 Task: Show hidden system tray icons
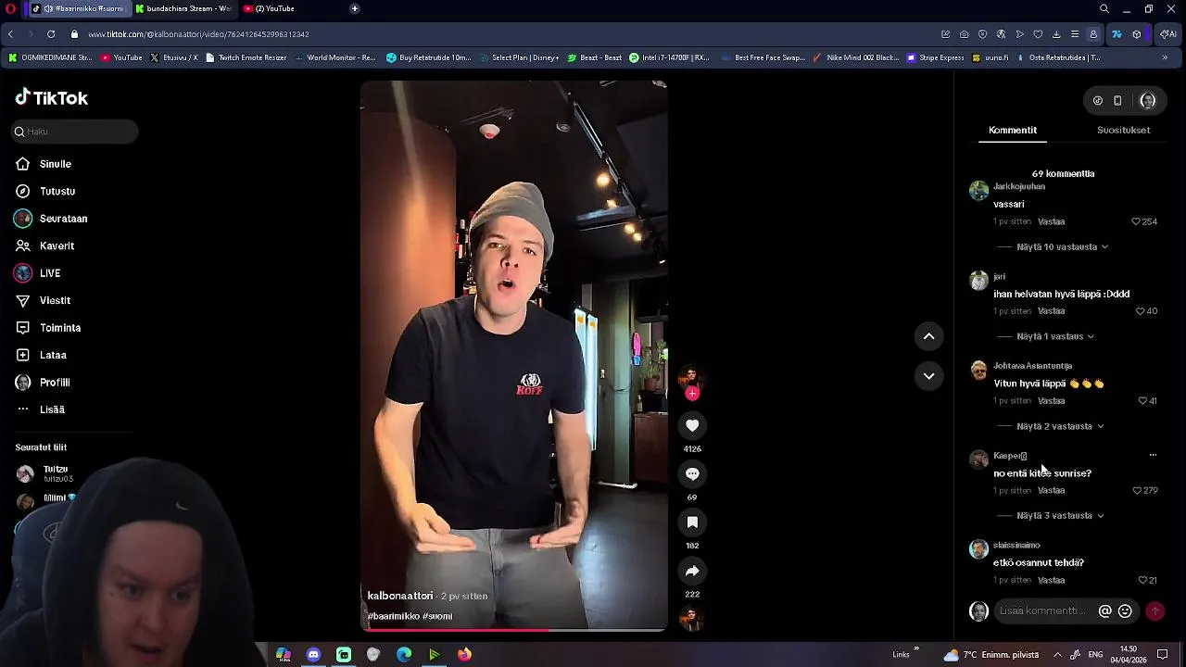(x=1057, y=655)
